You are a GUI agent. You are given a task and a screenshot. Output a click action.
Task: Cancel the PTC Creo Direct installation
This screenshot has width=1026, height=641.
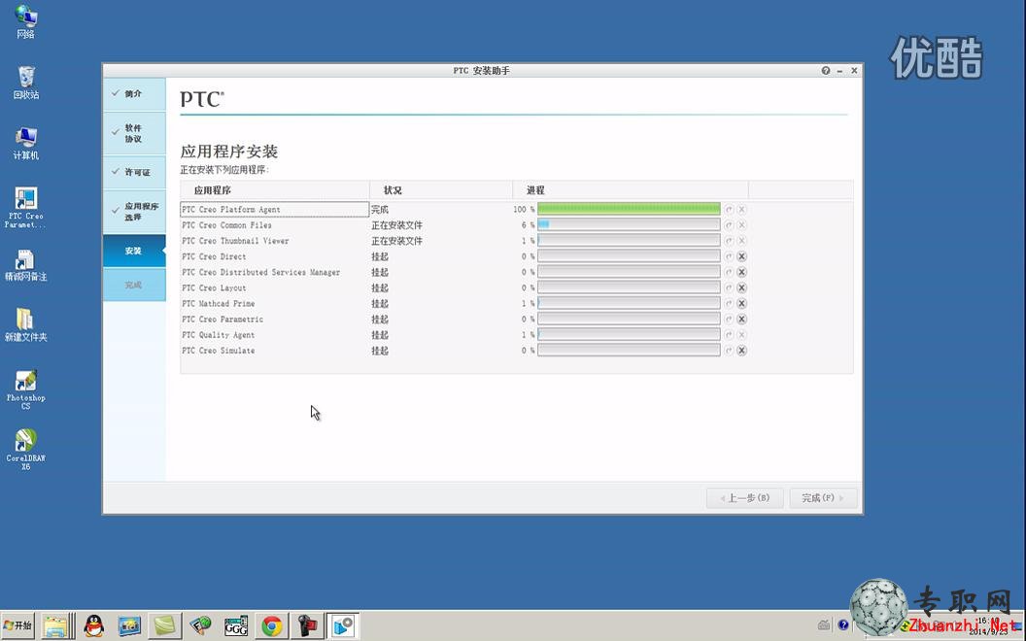741,256
